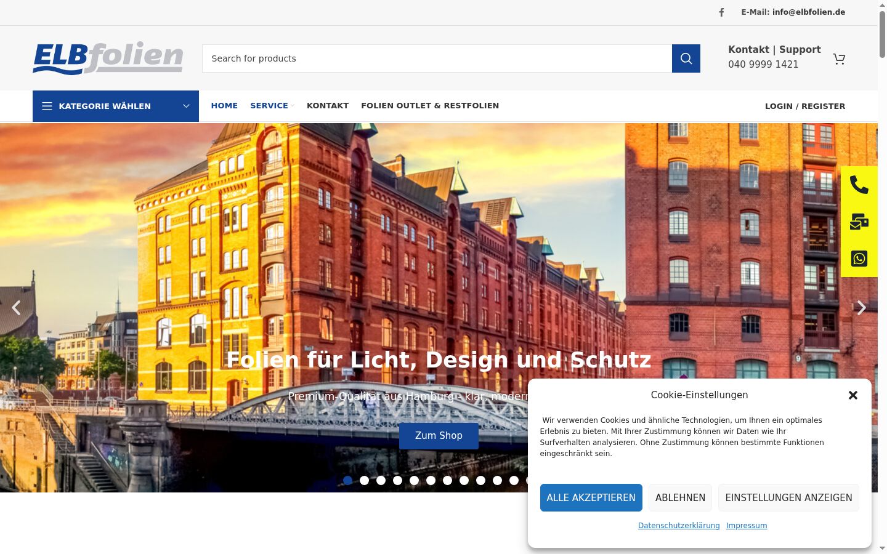The height and width of the screenshot is (554, 887).
Task: Decline cookies via Ablehnen
Action: [x=680, y=497]
